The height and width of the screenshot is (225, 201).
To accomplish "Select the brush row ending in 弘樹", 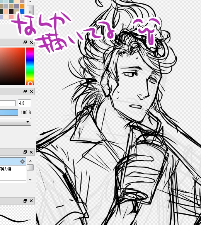I will 13,169.
